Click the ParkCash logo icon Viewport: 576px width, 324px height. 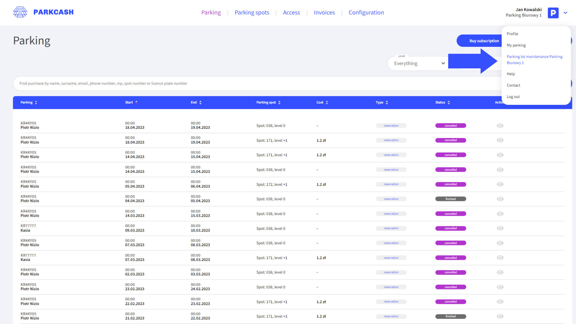[20, 12]
